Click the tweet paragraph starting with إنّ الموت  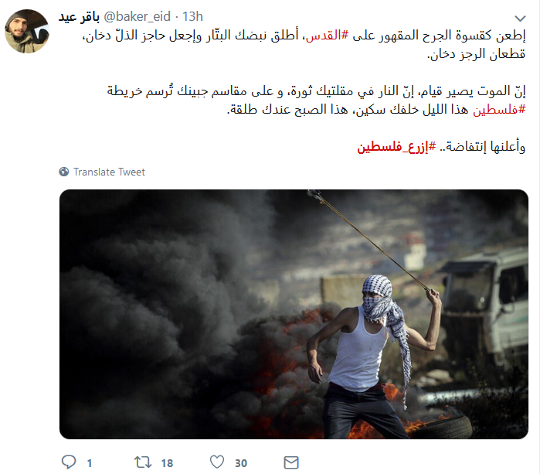[316, 101]
